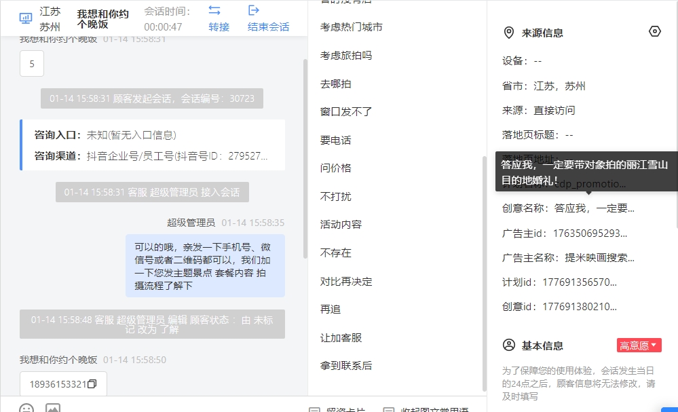This screenshot has width=678, height=412.
Task: Click the image upload icon
Action: [x=53, y=408]
